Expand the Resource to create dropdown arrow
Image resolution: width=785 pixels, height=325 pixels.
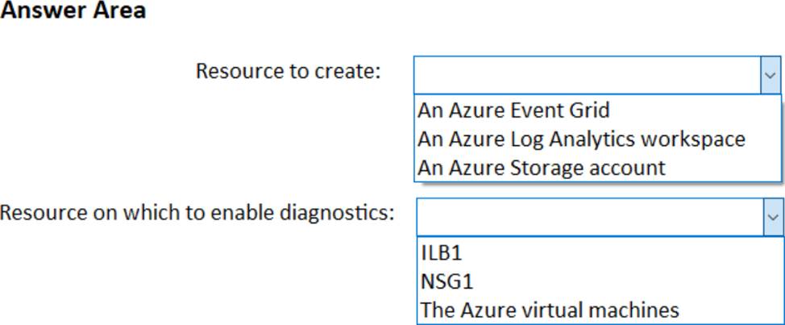click(770, 75)
